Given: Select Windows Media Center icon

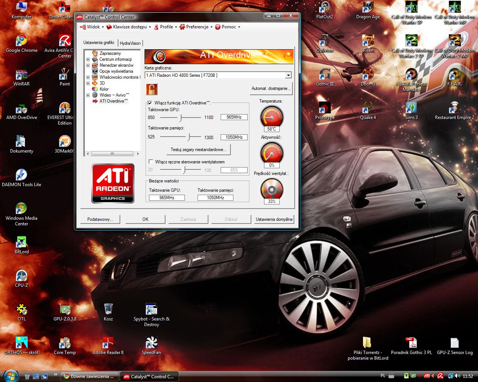Looking at the screenshot, I should (x=21, y=215).
